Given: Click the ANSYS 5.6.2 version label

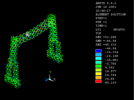Looking at the screenshot, I should pos(106,3).
